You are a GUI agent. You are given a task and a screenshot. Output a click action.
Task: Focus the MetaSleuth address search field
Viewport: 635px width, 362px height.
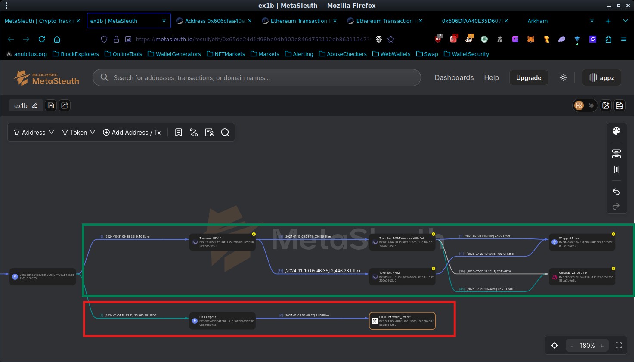257,77
